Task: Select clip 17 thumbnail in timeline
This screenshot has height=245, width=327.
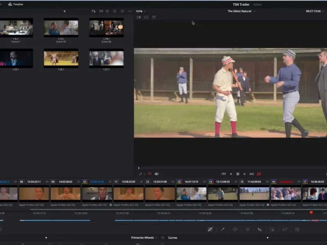Action: (315, 194)
